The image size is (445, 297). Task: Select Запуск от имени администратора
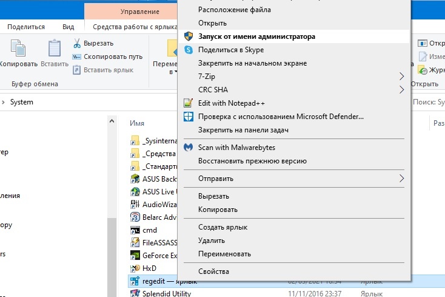click(x=294, y=36)
